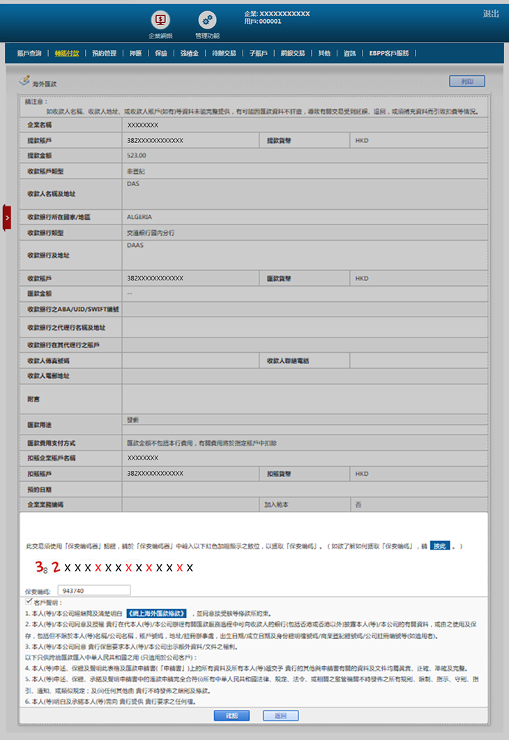Open the 保險 menu
509x740 pixels.
point(161,53)
